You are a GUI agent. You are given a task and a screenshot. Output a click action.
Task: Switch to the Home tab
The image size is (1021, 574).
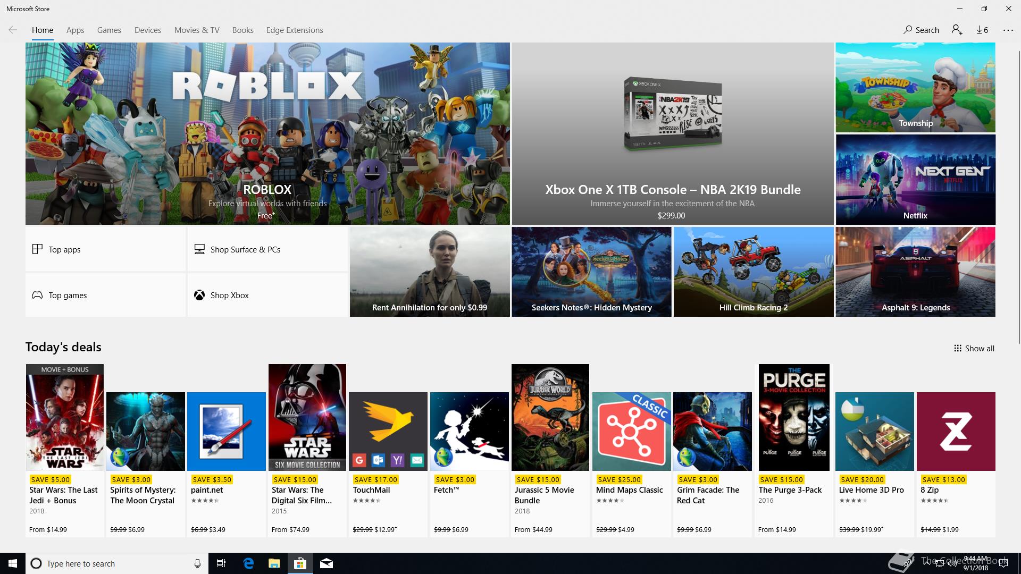pyautogui.click(x=43, y=30)
